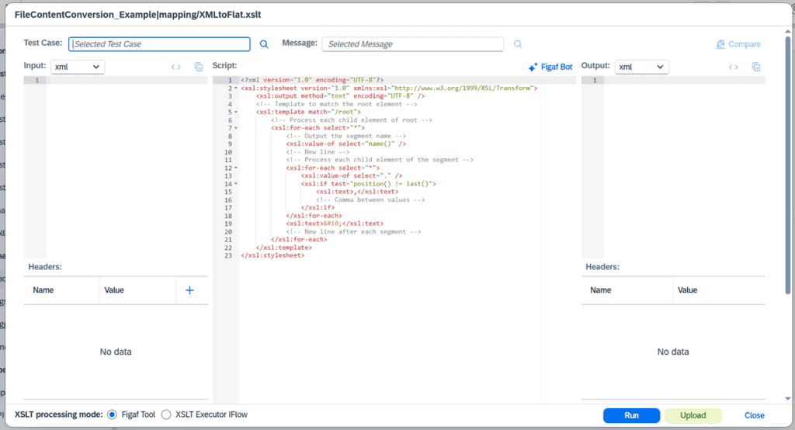This screenshot has height=430, width=795.
Task: Search test cases with magnifier icon
Action: 264,44
